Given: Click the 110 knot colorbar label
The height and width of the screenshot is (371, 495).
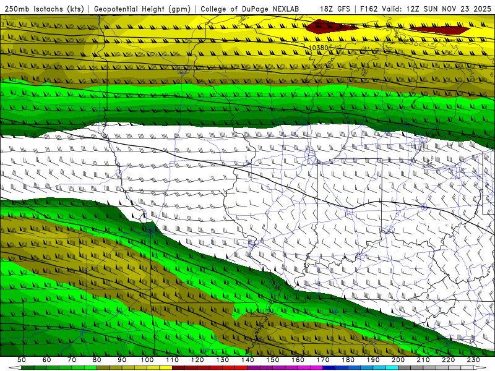Looking at the screenshot, I should [173, 360].
